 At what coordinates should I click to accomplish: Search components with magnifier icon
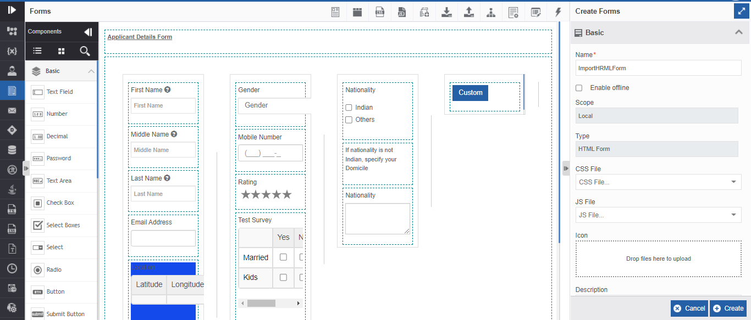coord(85,51)
